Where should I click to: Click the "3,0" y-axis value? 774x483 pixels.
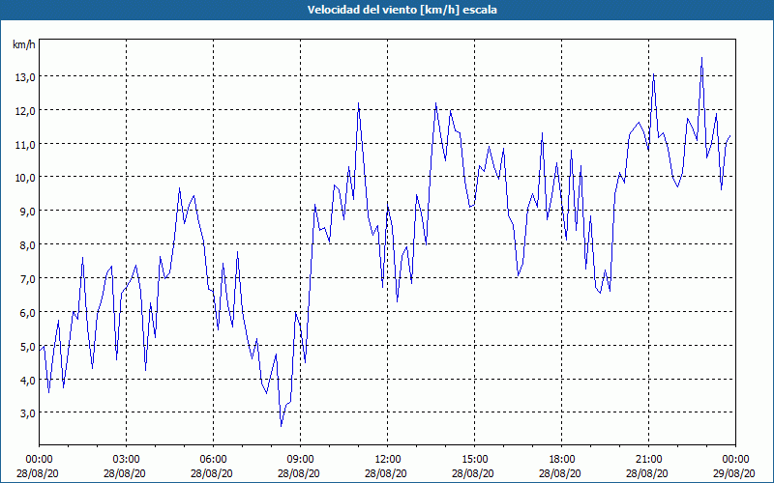coord(28,413)
